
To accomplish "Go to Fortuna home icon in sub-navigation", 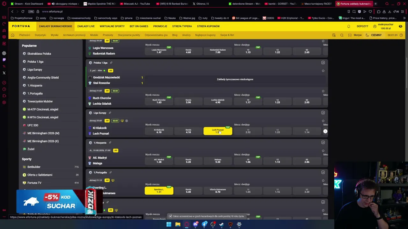I will pos(13,35).
